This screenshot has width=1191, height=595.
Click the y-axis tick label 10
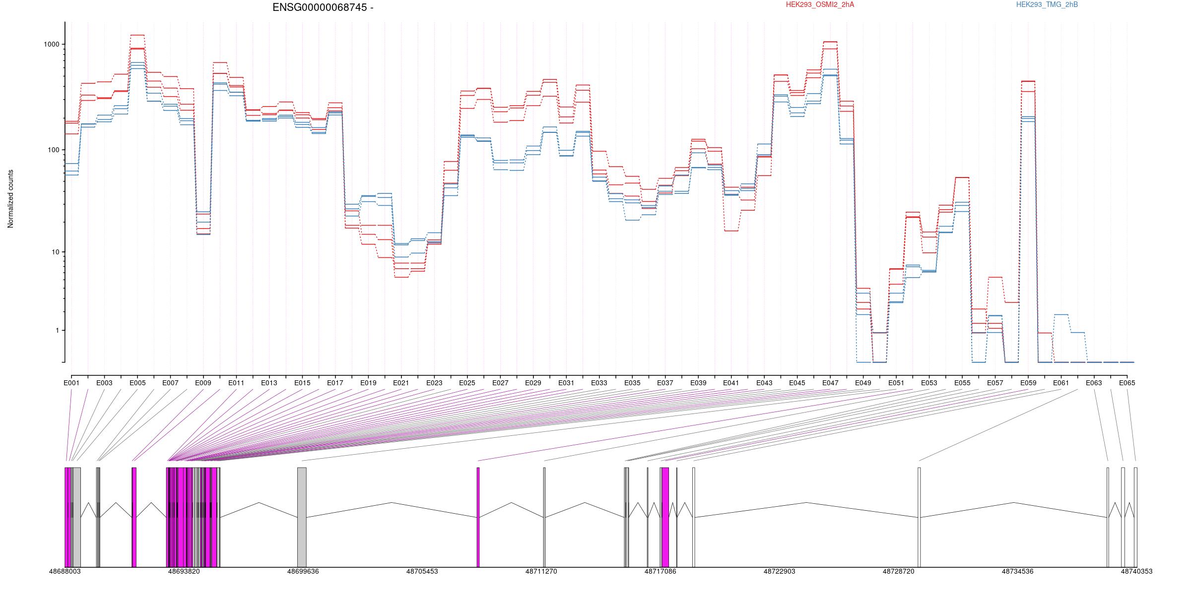point(56,252)
